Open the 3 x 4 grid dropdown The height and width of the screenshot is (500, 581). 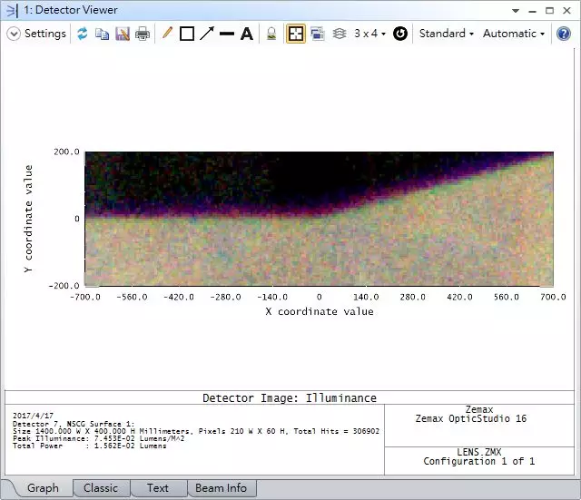click(x=369, y=34)
